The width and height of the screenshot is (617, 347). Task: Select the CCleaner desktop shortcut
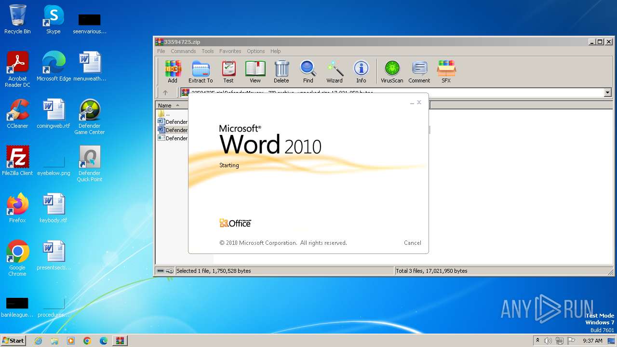[x=17, y=114]
